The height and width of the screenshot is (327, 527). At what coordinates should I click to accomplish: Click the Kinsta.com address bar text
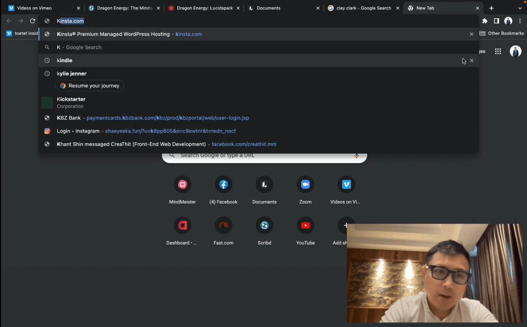[x=70, y=21]
